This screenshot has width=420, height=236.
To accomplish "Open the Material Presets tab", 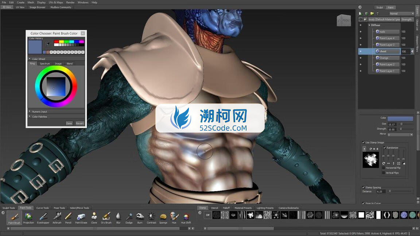I will [243, 208].
